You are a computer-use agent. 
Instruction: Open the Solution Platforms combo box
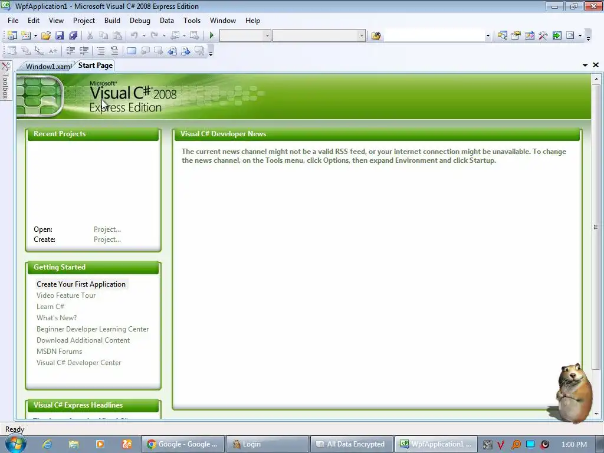pyautogui.click(x=319, y=35)
